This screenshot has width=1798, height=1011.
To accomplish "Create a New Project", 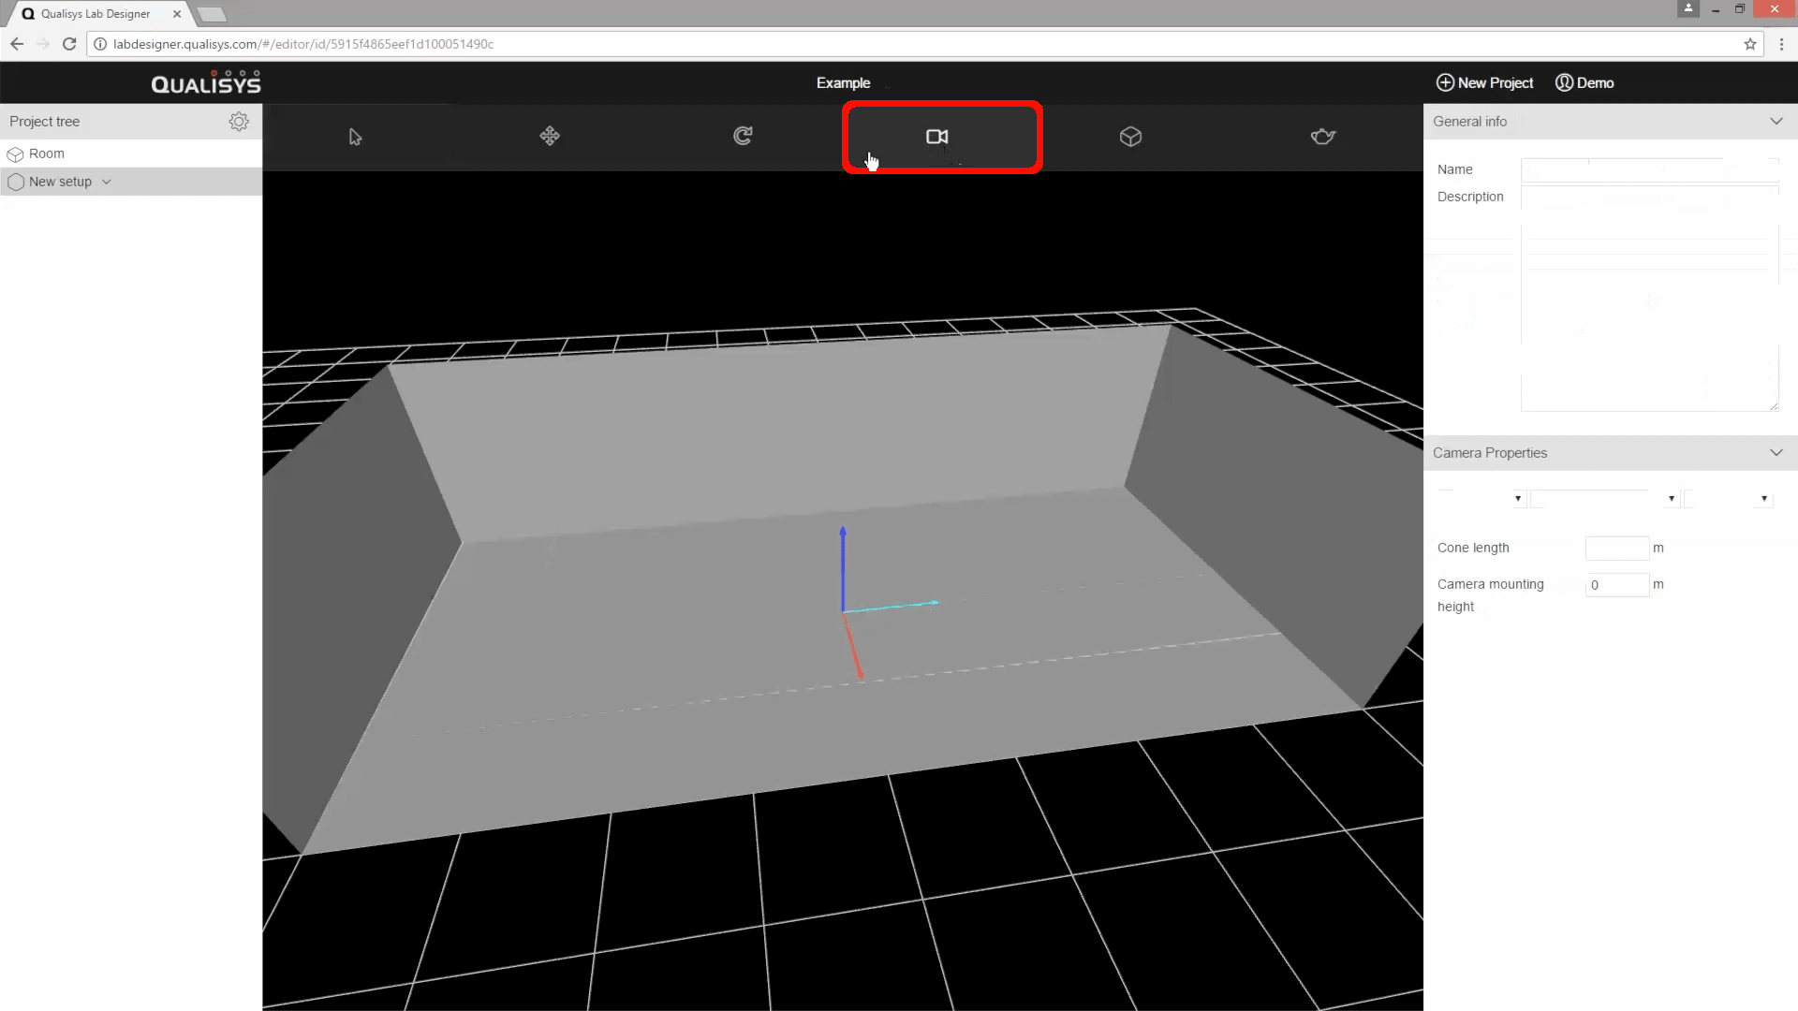I will click(1484, 83).
